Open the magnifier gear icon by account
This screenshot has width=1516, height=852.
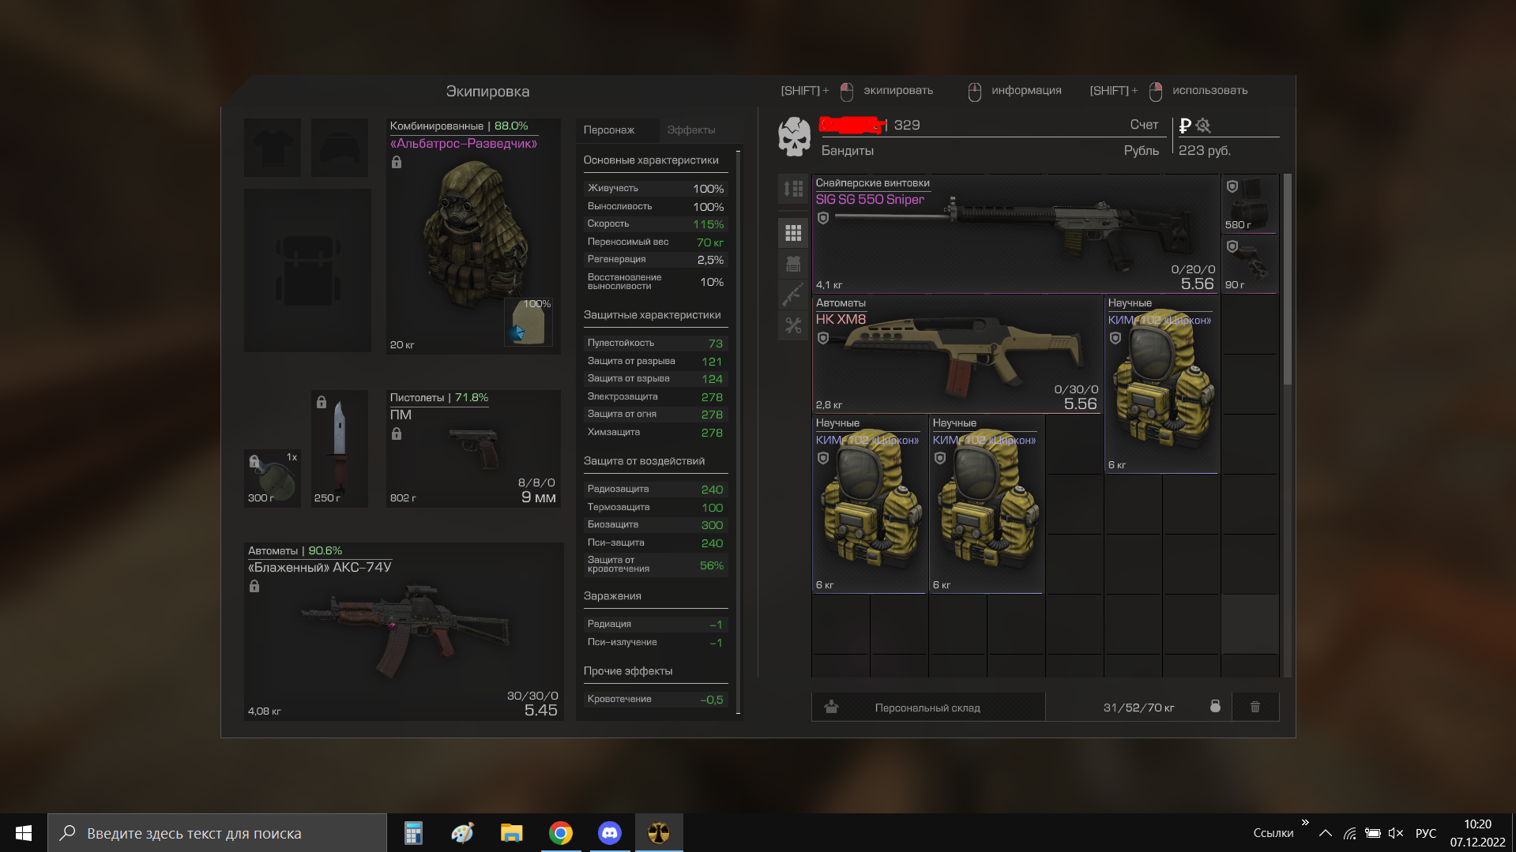pos(1203,125)
